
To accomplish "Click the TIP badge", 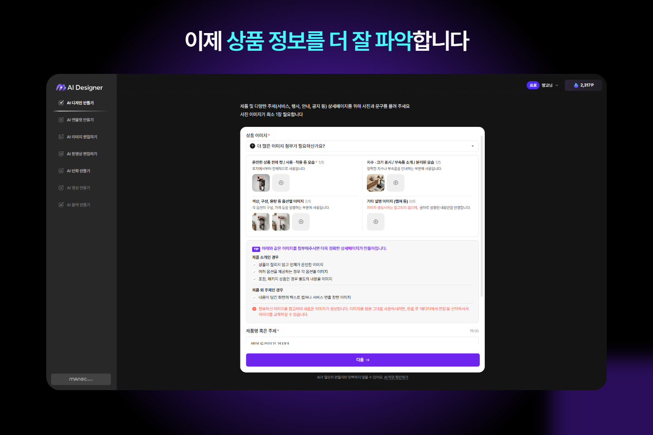I will pyautogui.click(x=256, y=249).
